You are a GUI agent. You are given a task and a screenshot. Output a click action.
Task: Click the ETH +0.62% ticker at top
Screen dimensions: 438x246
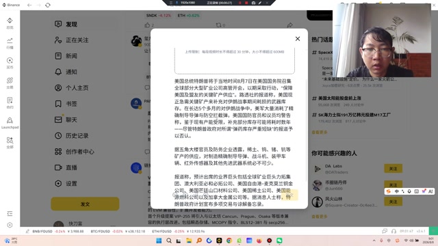[x=189, y=15]
